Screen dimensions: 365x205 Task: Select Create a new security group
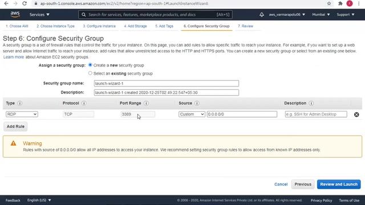[90, 65]
